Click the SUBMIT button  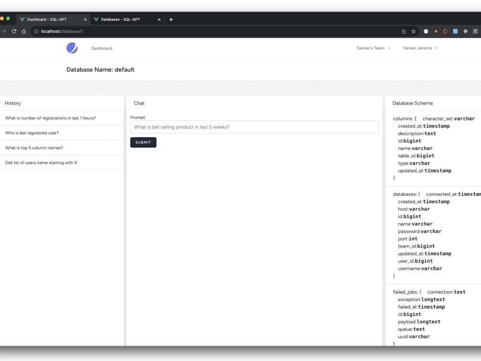(x=143, y=142)
